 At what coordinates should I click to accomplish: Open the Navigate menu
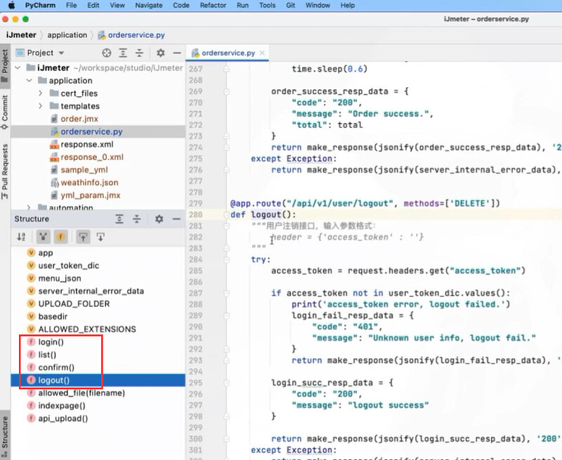(x=149, y=5)
